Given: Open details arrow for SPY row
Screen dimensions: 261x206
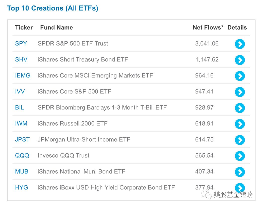Looking at the screenshot, I should [x=240, y=44].
